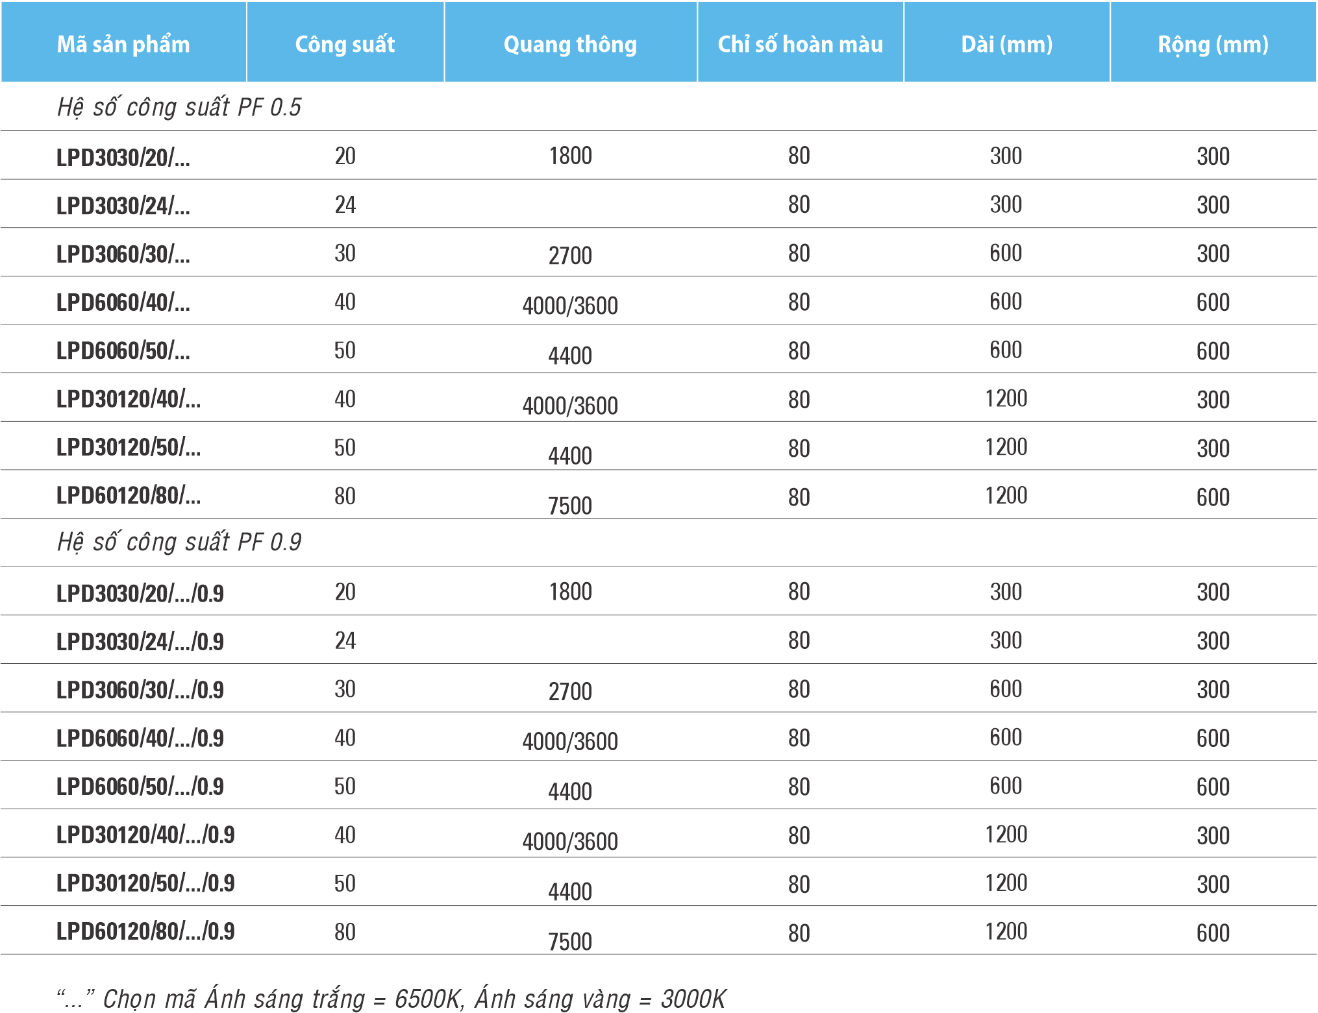Click the 'Công suất' column header
This screenshot has width=1318, height=1013.
(x=345, y=42)
